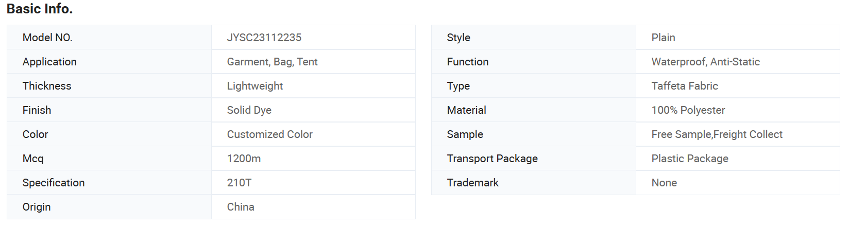The width and height of the screenshot is (849, 226).
Task: Click the Specification label
Action: pyautogui.click(x=54, y=183)
